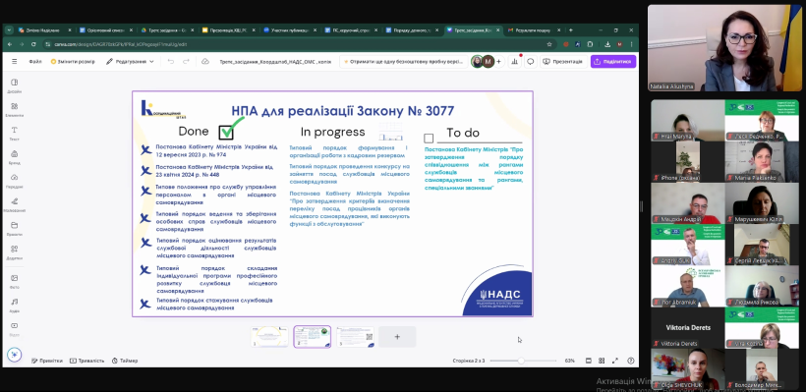The height and width of the screenshot is (392, 806).
Task: Open the browser tab search dropdown arrow
Action: tap(9, 30)
